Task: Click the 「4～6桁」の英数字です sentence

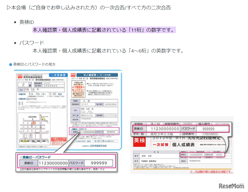Action: coord(108,51)
